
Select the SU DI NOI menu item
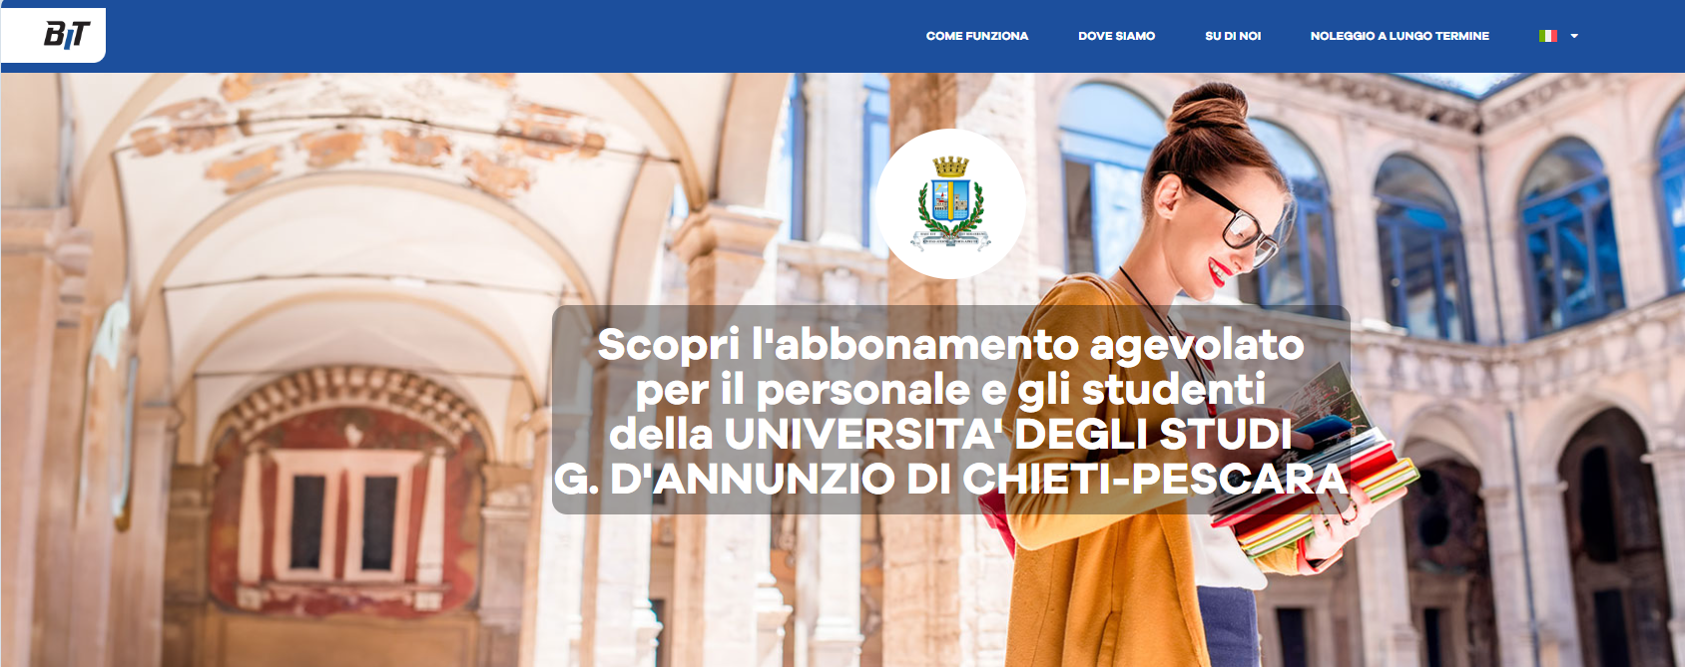tap(1233, 36)
